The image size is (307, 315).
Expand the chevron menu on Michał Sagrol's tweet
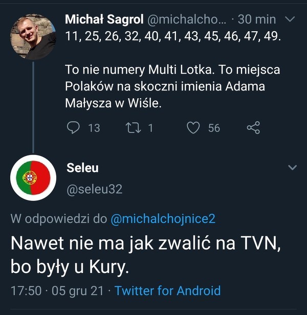click(x=290, y=19)
